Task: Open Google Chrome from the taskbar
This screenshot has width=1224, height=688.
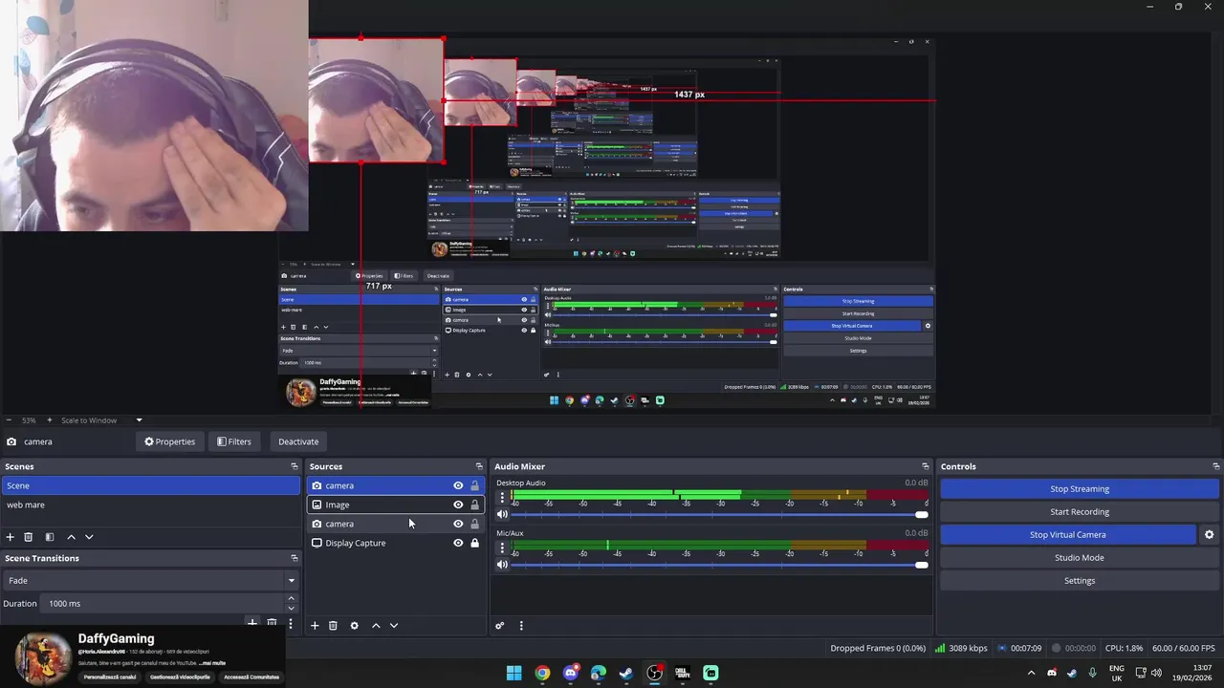Action: click(x=542, y=674)
